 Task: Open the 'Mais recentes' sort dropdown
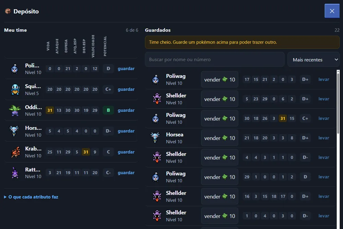[x=314, y=60]
